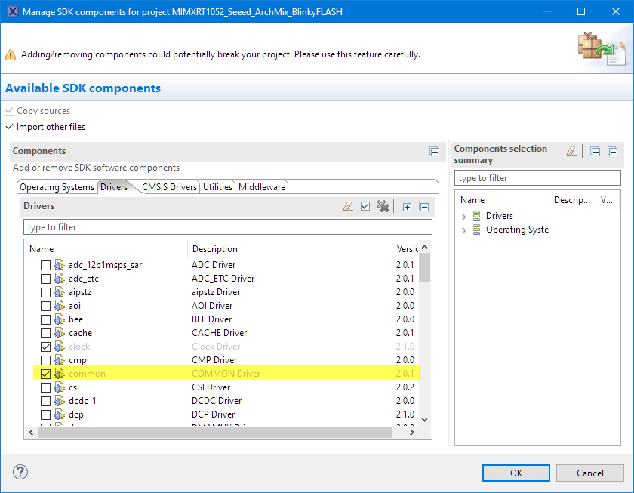
Task: Click the clear filter eraser icon in Drivers toolbar
Action: pos(348,206)
